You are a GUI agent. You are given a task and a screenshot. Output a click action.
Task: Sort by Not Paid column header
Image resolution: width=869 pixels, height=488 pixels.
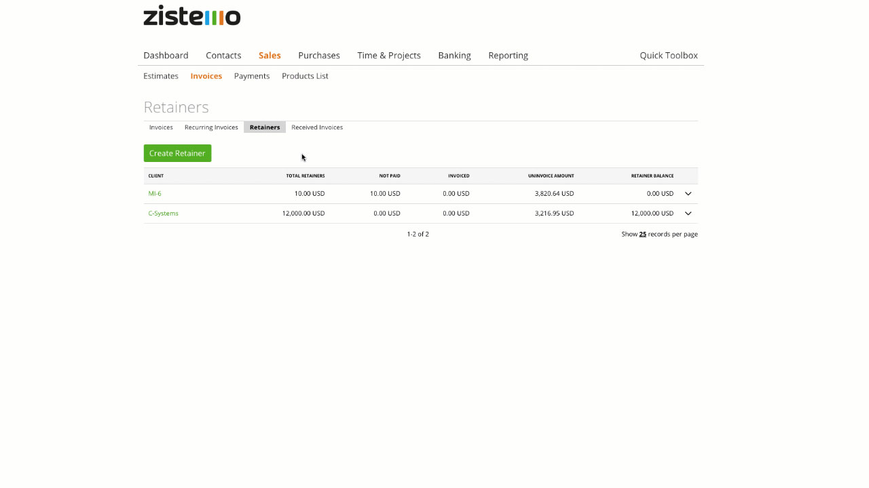click(390, 176)
